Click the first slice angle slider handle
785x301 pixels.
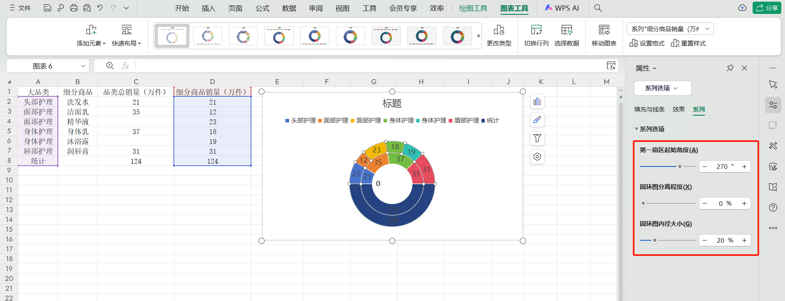pyautogui.click(x=680, y=166)
